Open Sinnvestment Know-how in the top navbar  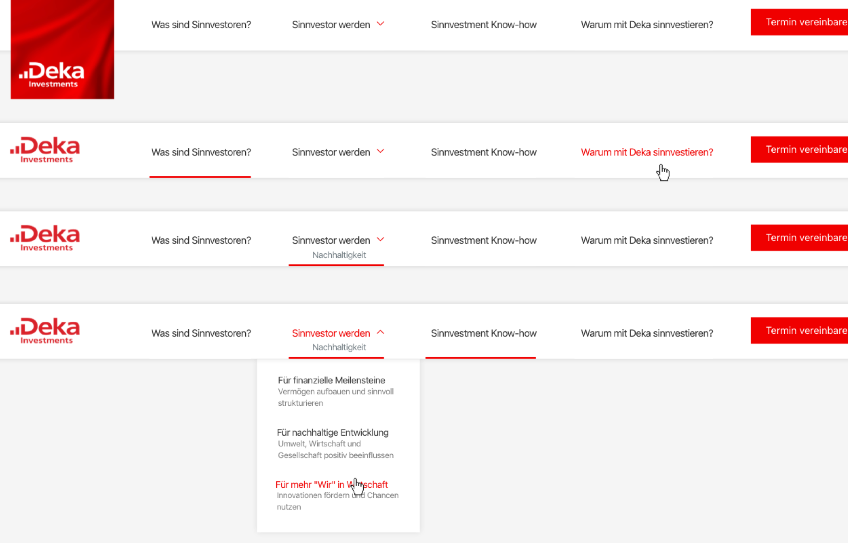coord(484,25)
